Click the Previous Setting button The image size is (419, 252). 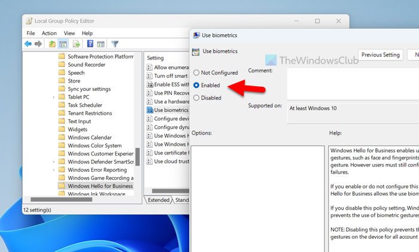click(381, 55)
